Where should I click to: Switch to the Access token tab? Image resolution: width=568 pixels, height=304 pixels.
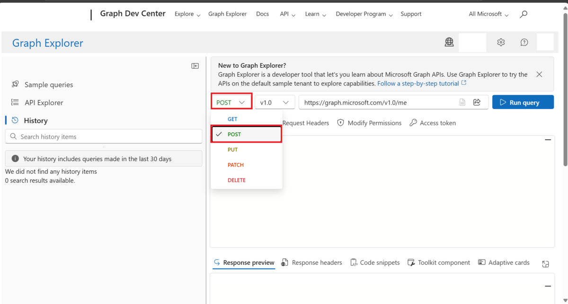[433, 123]
